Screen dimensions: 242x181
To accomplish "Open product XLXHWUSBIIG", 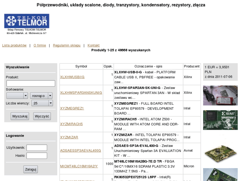I will pyautogui.click(x=72, y=77).
